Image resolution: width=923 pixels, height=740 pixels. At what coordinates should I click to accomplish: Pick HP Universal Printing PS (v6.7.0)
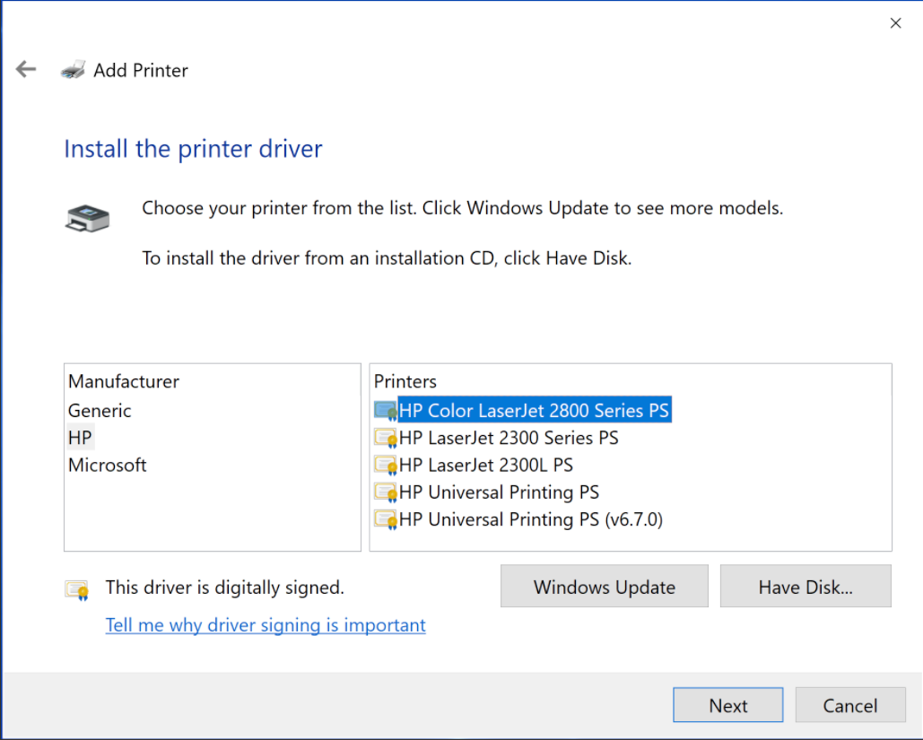point(530,519)
